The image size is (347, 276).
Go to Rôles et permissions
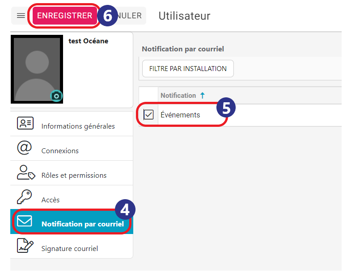(x=72, y=173)
